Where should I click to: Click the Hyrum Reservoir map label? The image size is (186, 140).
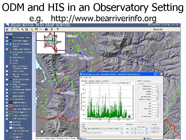tap(86, 58)
